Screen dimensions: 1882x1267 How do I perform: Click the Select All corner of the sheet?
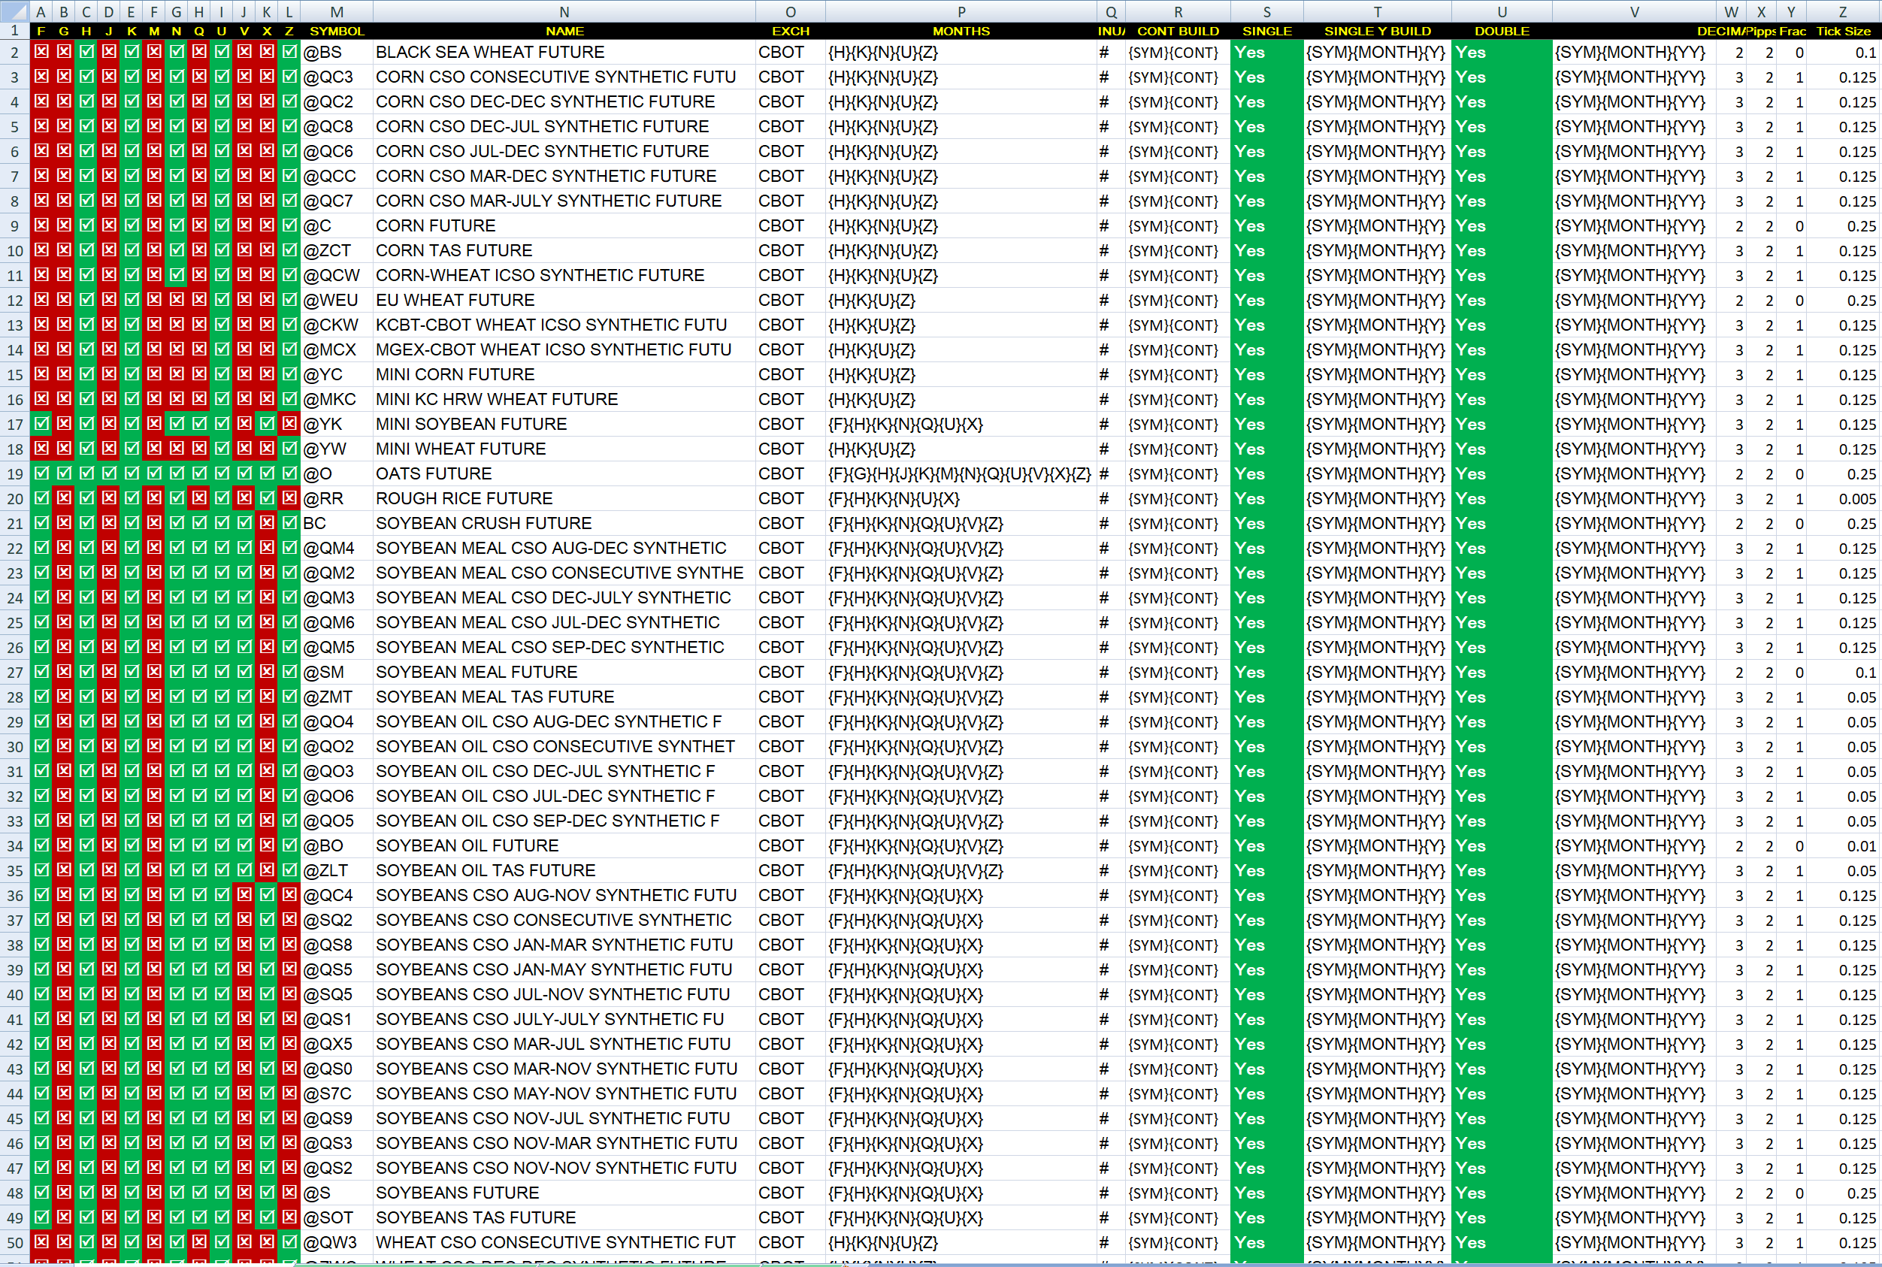(x=14, y=11)
